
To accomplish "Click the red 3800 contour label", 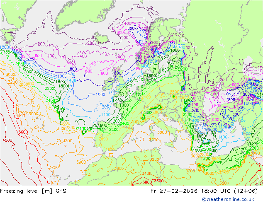I will pyautogui.click(x=147, y=182).
